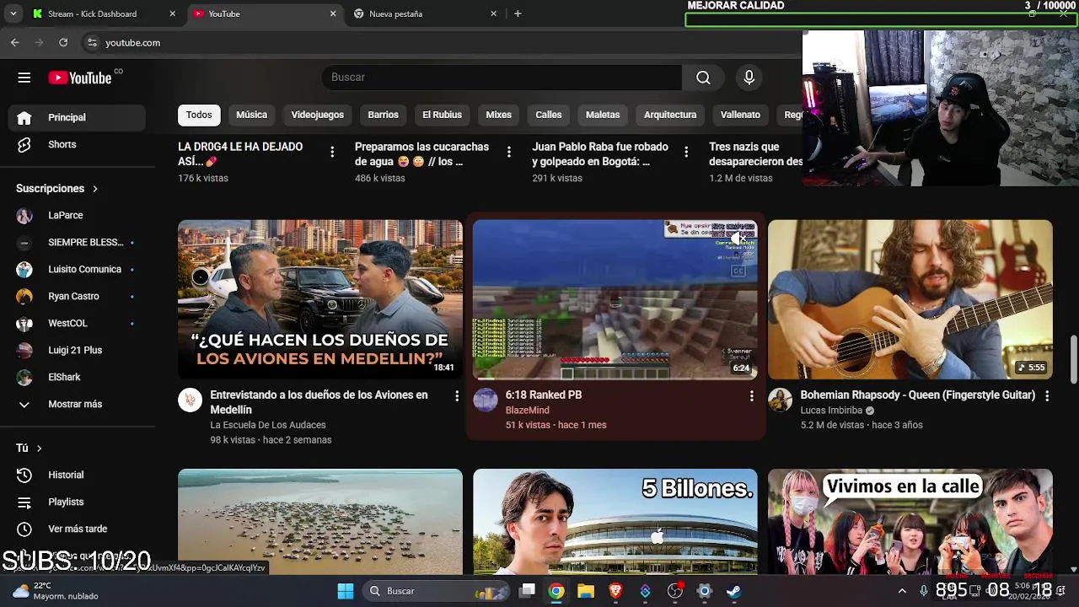Open options for LA DR0G4 video
The image size is (1079, 607).
(x=332, y=152)
